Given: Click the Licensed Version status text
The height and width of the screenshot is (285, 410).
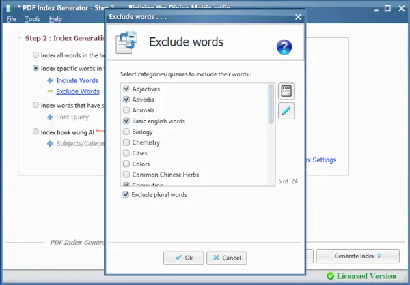Looking at the screenshot, I should 366,276.
